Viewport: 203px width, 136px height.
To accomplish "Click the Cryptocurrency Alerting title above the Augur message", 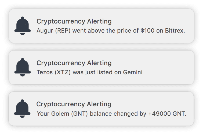I will click(74, 21).
